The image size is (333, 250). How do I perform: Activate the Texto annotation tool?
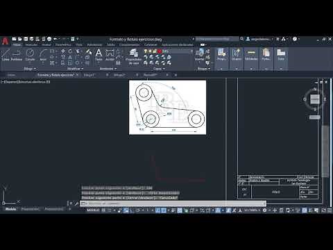[x=99, y=55]
